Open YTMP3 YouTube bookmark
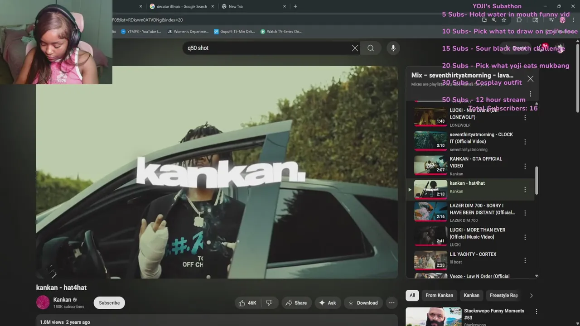The width and height of the screenshot is (580, 326). coord(141,32)
